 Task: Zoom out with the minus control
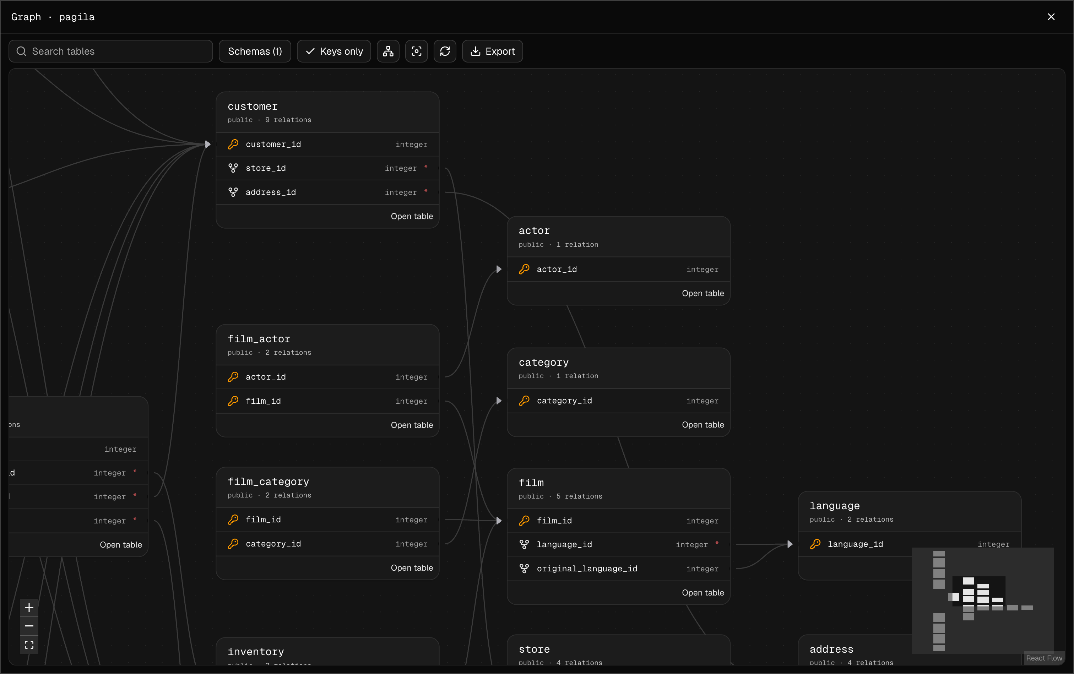click(x=29, y=626)
